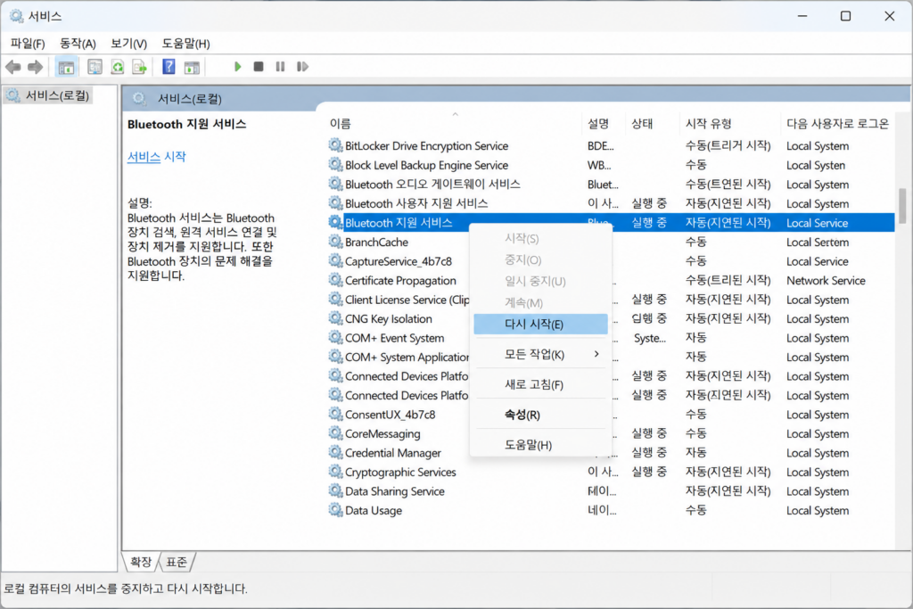Sort by 다음 사용자로 로그온 column header
Image resolution: width=913 pixels, height=609 pixels.
point(837,123)
